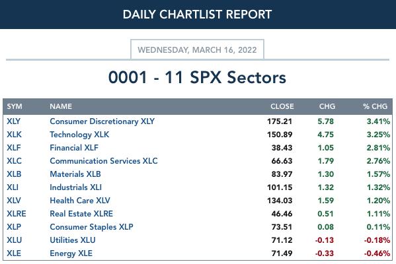Click the Wednesday, March 16, 2022 date box
Screen dimensions: 396x264
click(x=197, y=49)
